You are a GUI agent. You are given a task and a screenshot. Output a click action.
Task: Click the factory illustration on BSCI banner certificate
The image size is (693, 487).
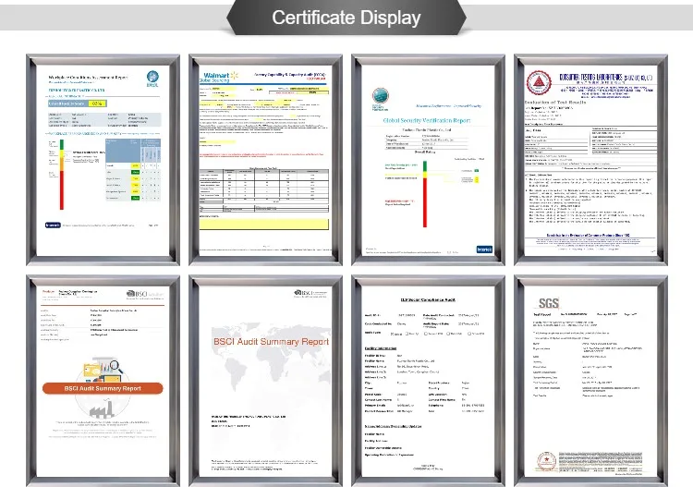coord(102,408)
